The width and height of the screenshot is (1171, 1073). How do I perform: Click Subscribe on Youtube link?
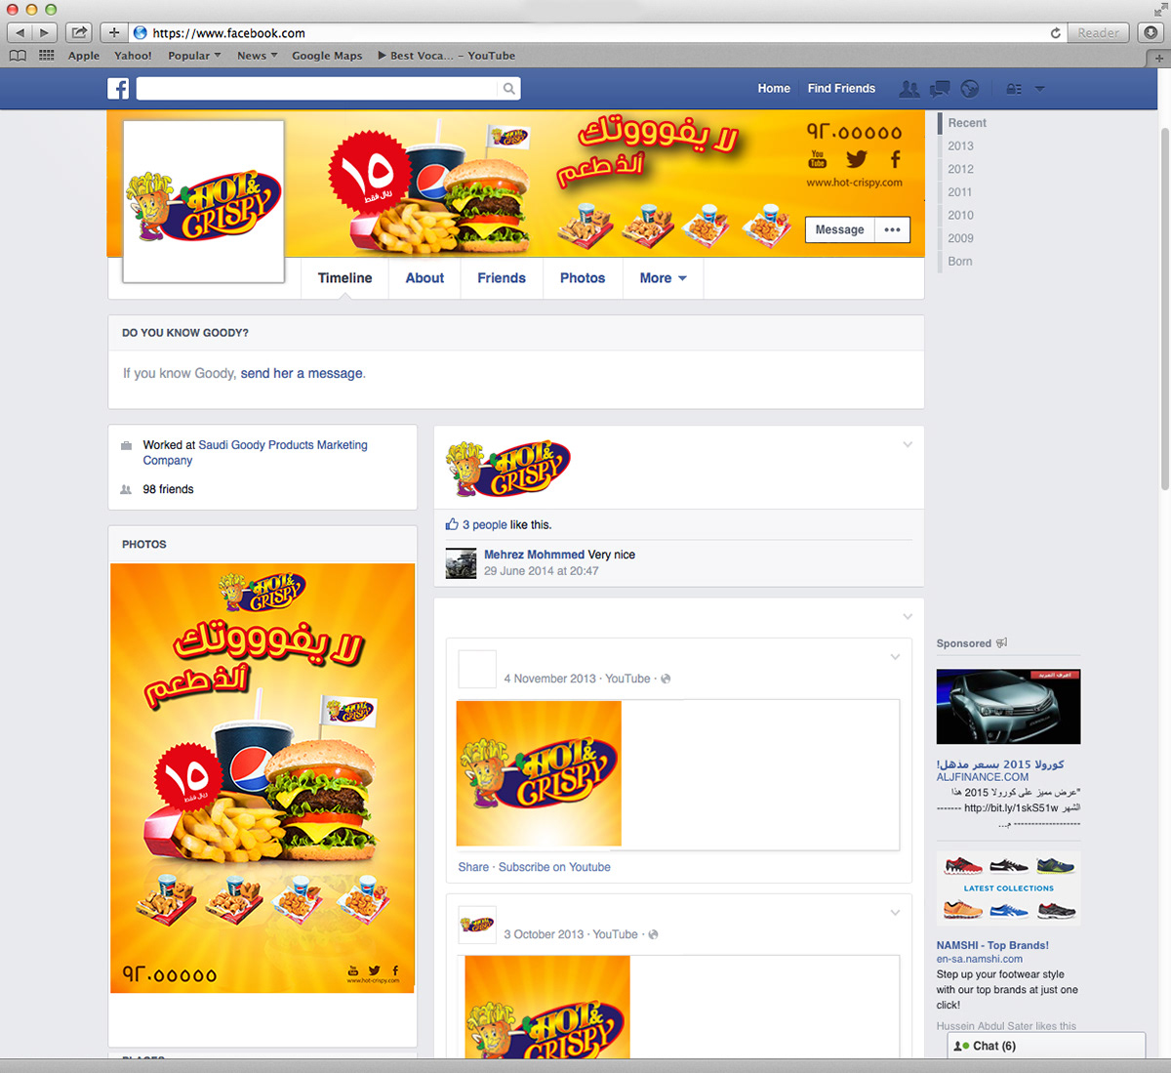click(554, 867)
